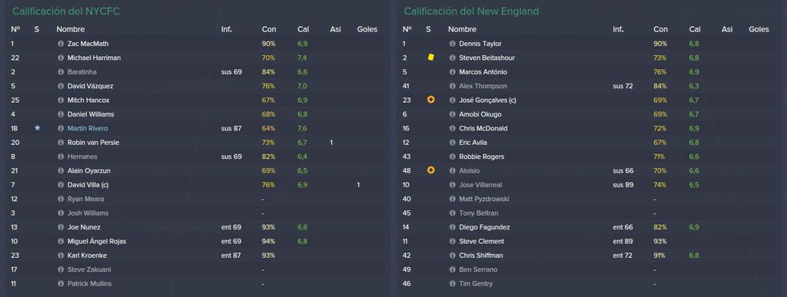Click Calificación del New England heading
Screen dimensions: 787x297
pyautogui.click(x=471, y=11)
